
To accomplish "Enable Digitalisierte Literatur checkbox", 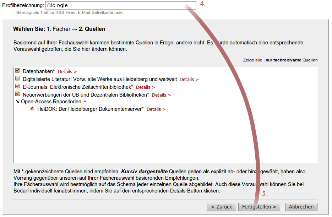I will point(17,78).
